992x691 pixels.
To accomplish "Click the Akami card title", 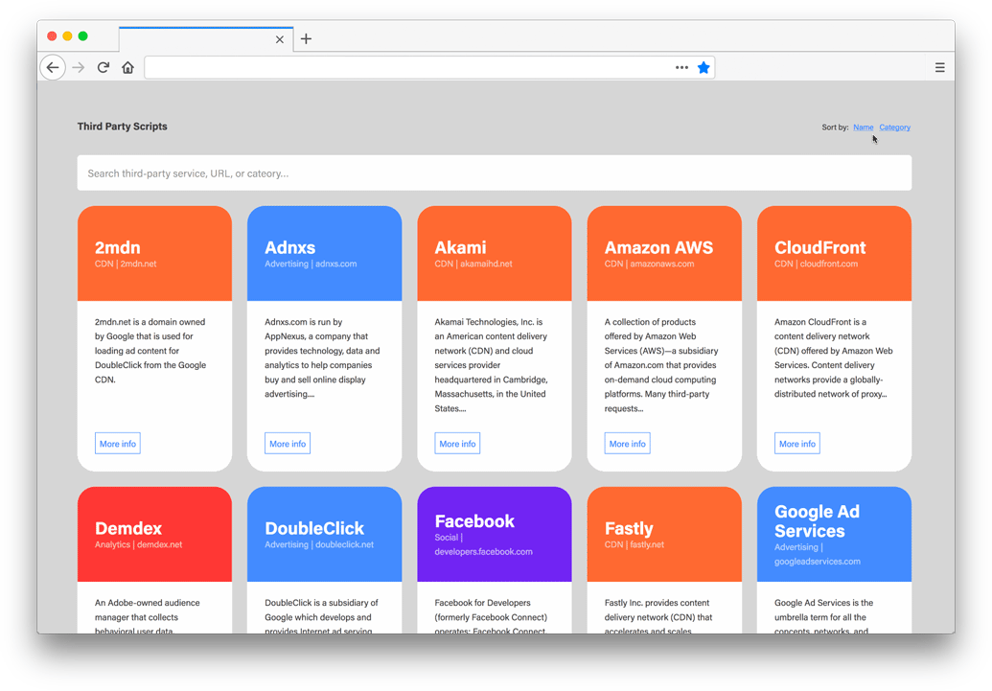I will click(x=461, y=247).
